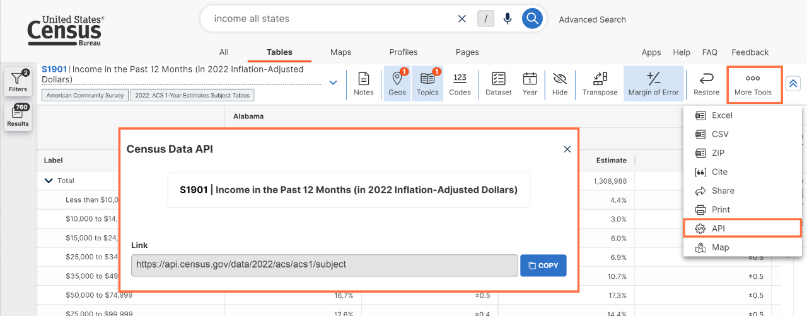Switch to the All tab
The height and width of the screenshot is (316, 807).
coord(224,52)
